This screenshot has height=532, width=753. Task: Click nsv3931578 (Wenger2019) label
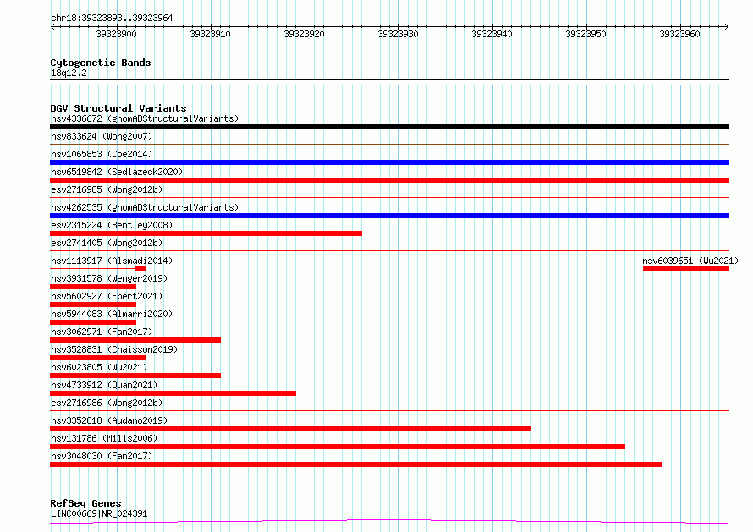(x=109, y=278)
